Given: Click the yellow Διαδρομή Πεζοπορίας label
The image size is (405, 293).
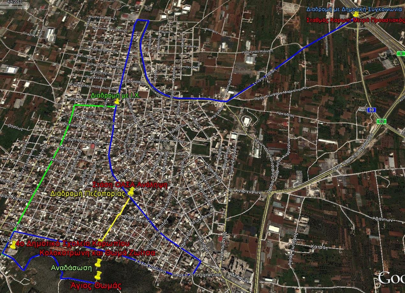Looking at the screenshot, I should click(88, 194).
